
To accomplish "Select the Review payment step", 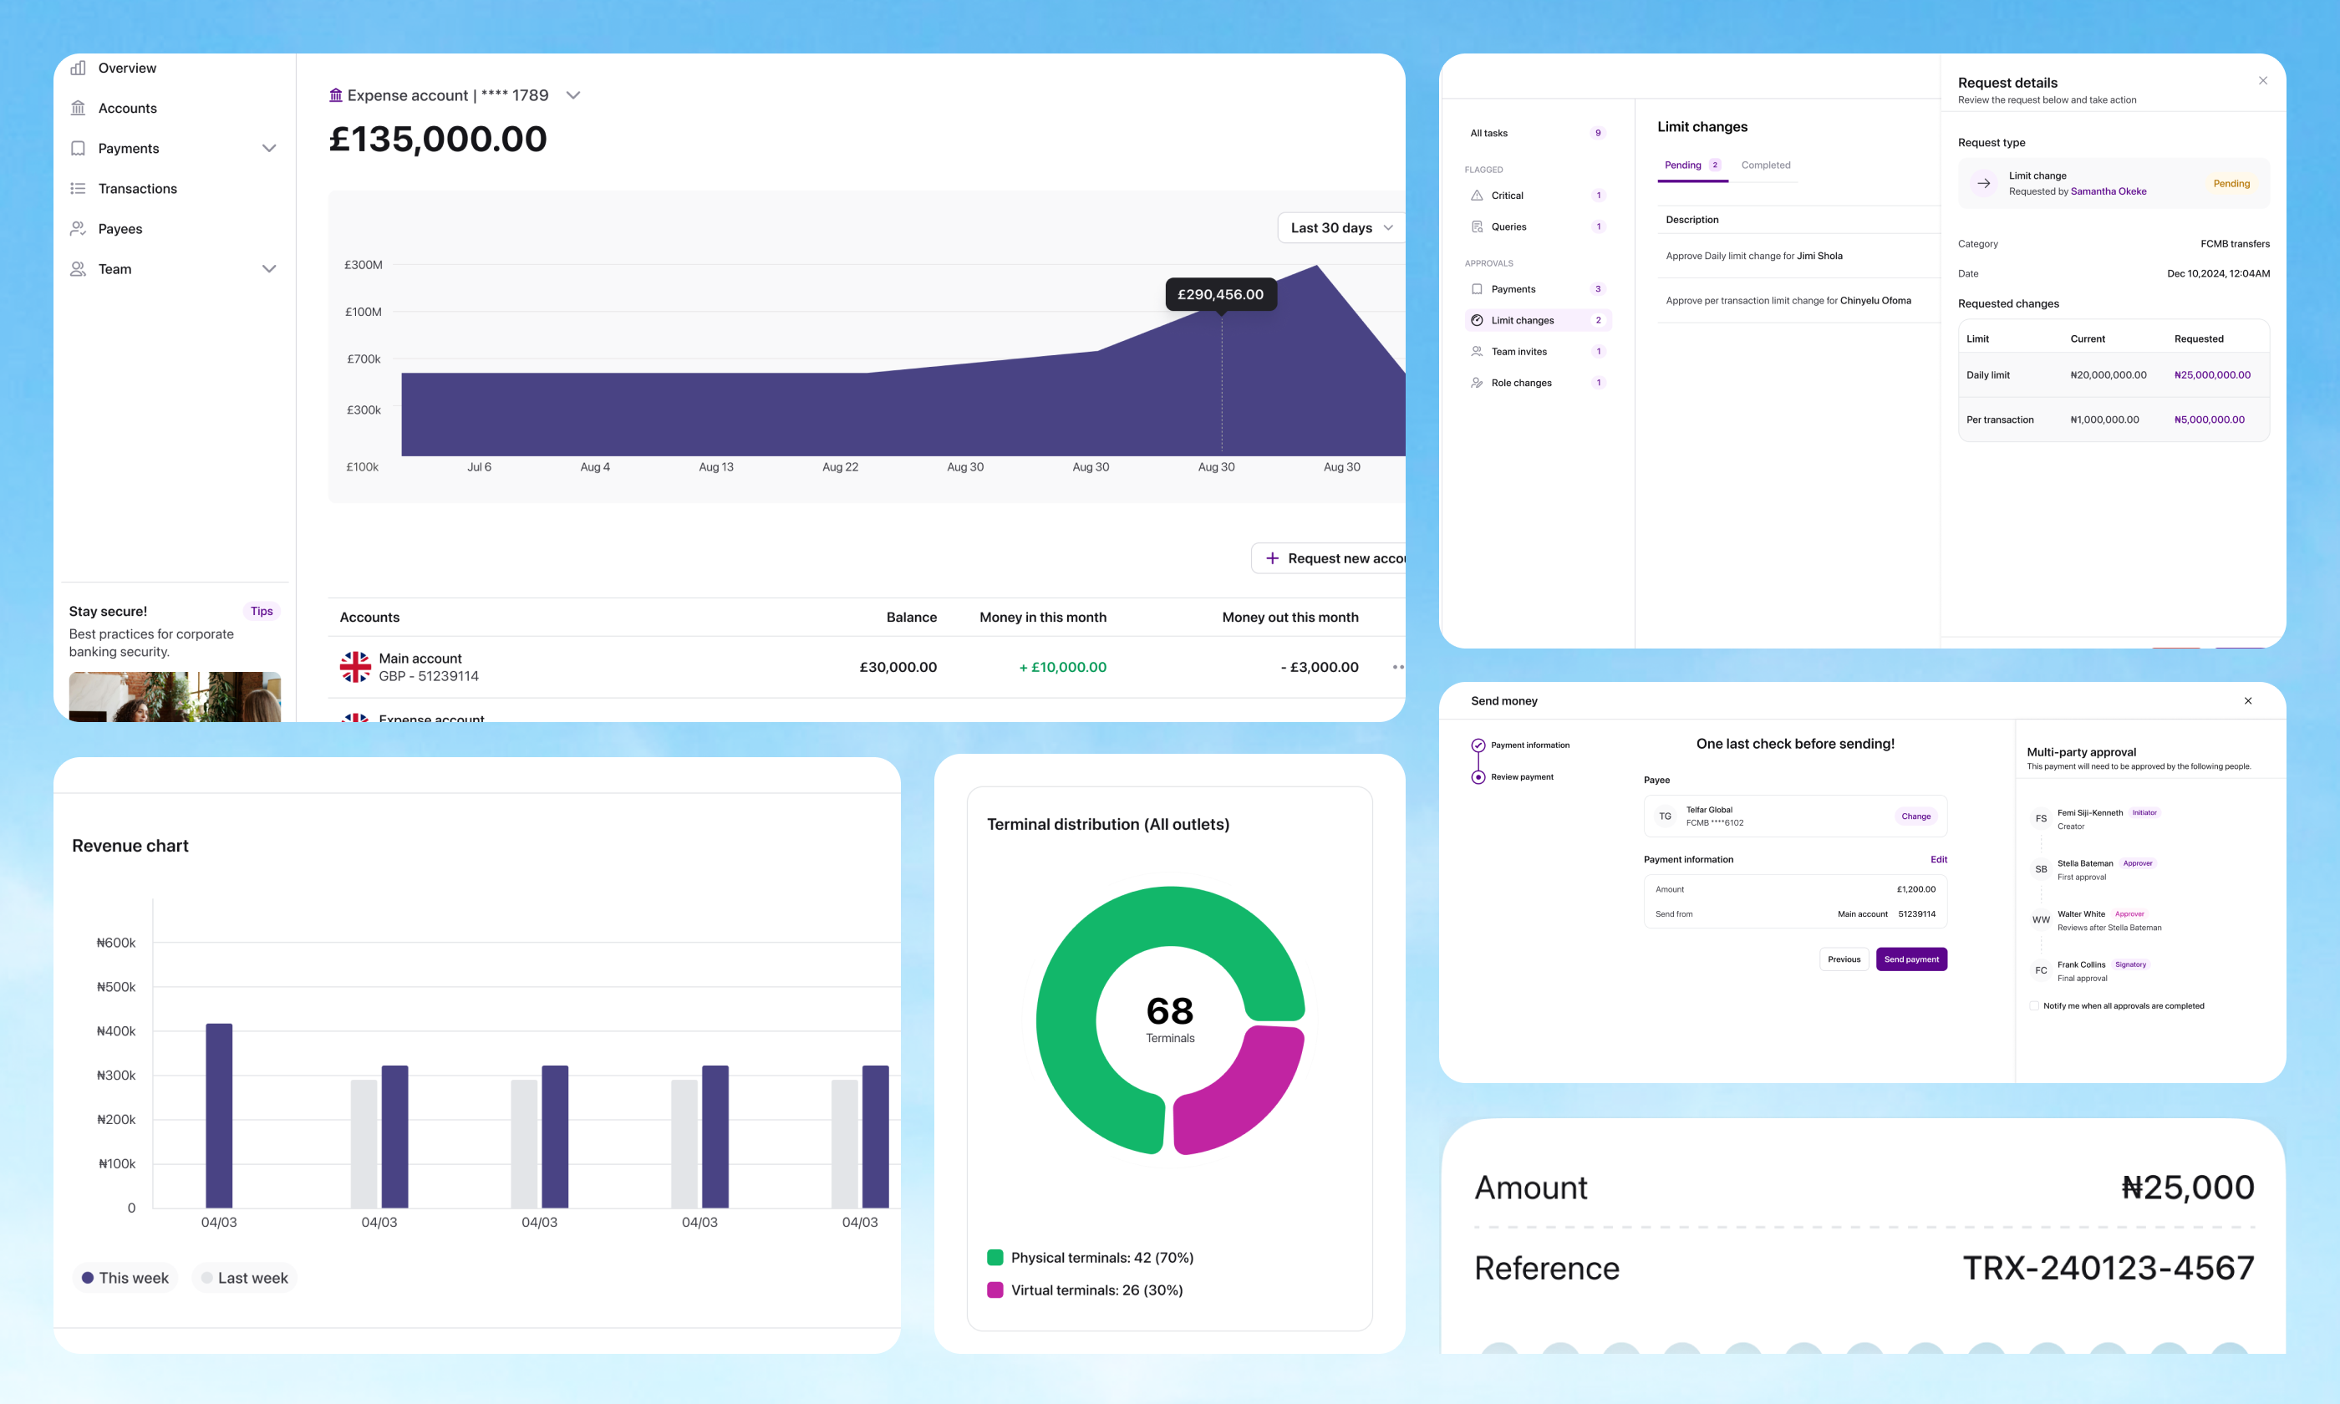I will click(x=1512, y=776).
